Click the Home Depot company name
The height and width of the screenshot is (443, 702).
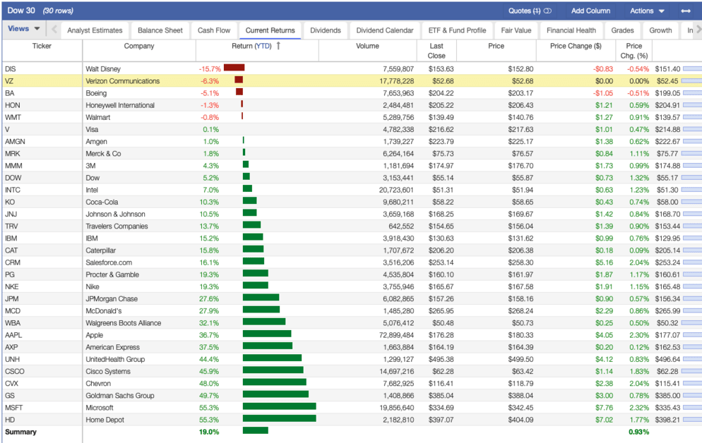tap(105, 420)
